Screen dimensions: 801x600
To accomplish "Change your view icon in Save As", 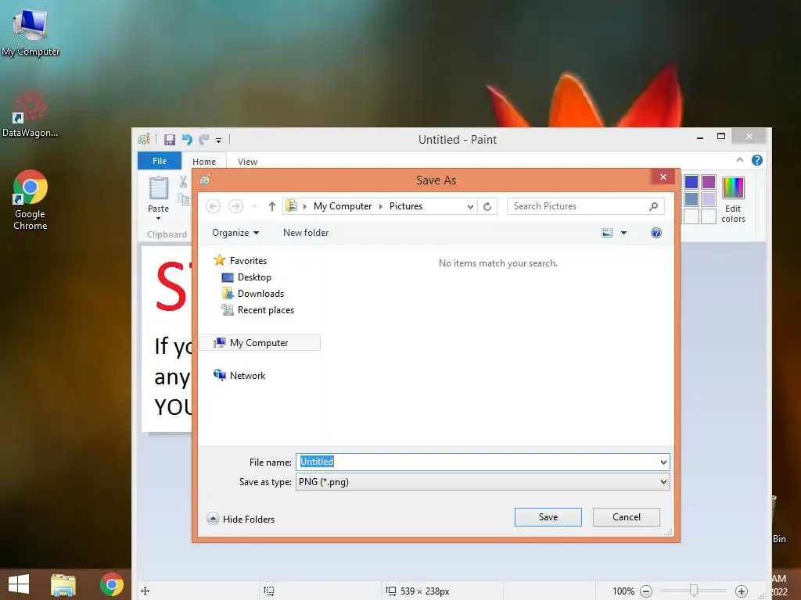I will [607, 233].
